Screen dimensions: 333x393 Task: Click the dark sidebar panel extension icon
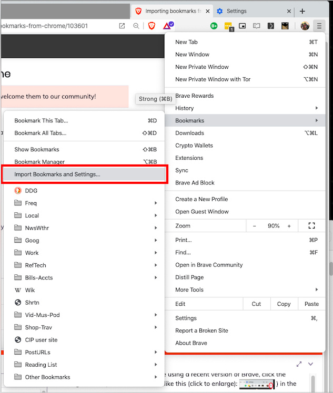point(270,26)
